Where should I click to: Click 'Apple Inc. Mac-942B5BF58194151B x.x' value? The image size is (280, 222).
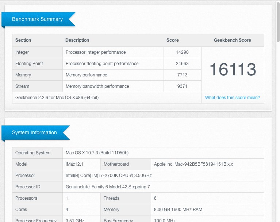pos(193,164)
